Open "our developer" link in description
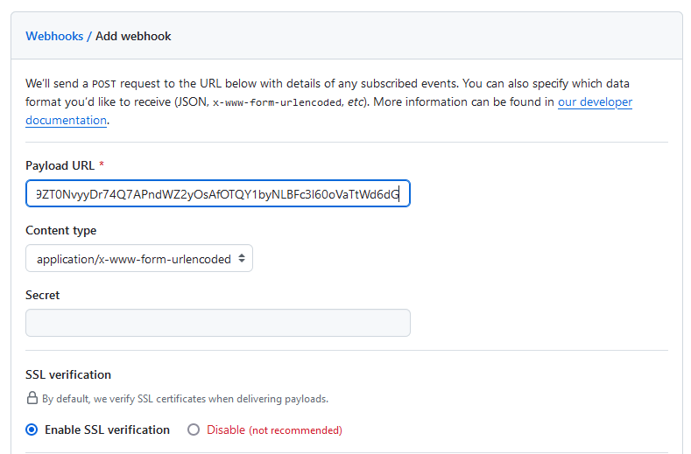 point(595,101)
